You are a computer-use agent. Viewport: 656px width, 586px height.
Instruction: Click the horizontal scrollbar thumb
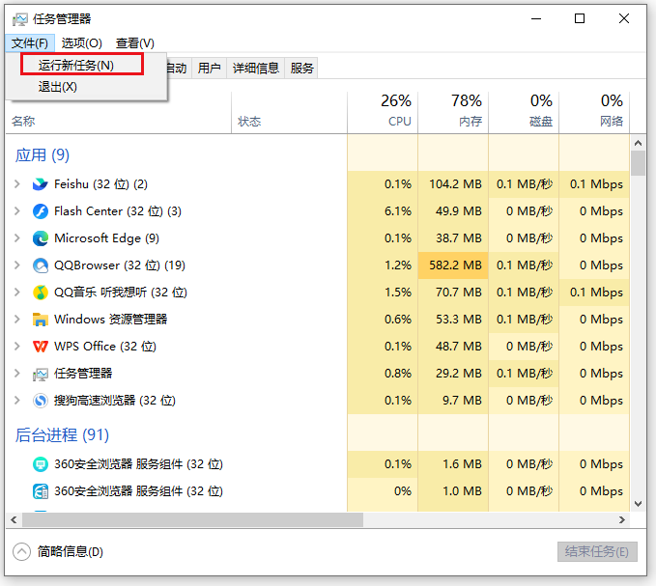(193, 520)
